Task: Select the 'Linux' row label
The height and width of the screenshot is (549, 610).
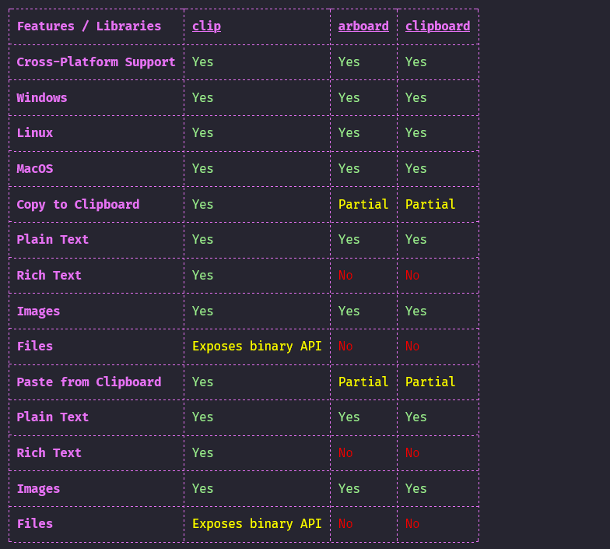Action: [35, 133]
